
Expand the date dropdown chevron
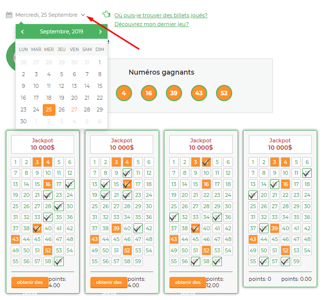coord(83,15)
